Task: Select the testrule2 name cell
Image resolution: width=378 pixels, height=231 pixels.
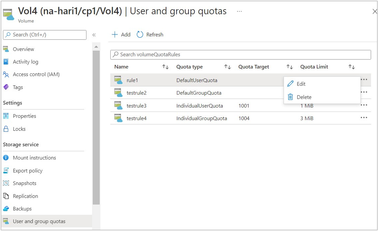Action: point(136,93)
